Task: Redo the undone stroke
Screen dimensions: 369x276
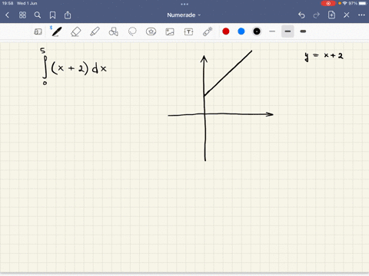Action: (317, 15)
